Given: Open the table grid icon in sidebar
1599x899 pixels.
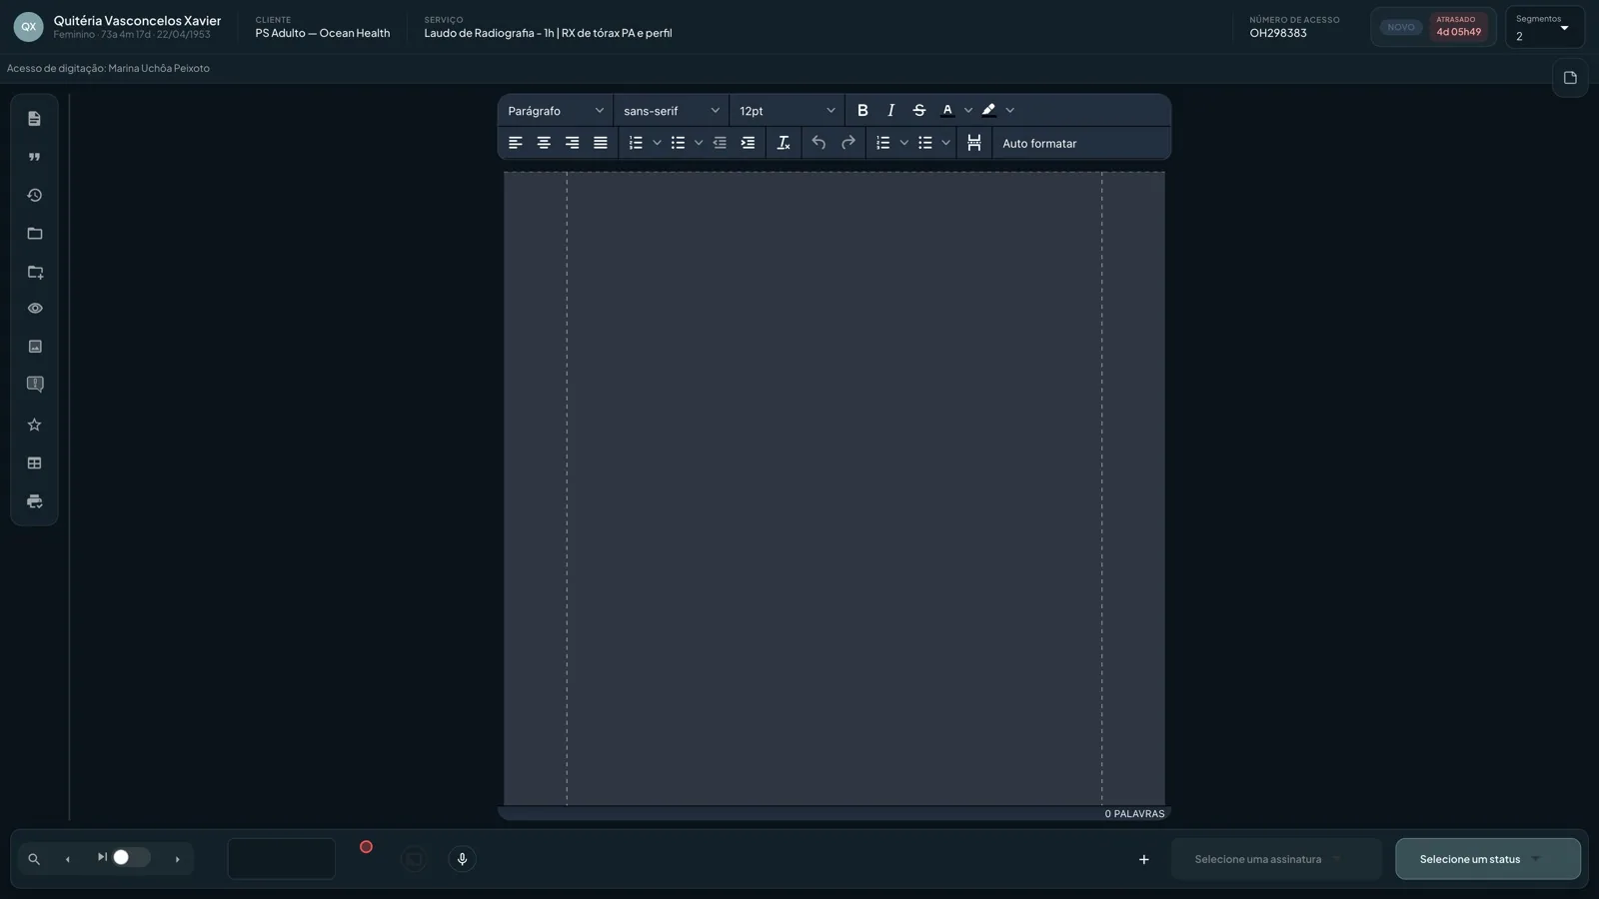Looking at the screenshot, I should [x=34, y=463].
